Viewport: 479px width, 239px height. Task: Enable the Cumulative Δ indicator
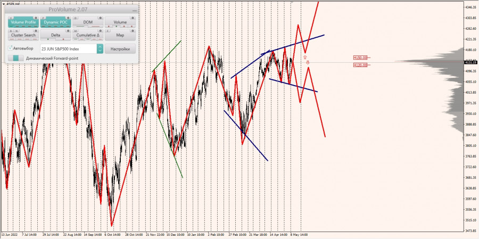pyautogui.click(x=88, y=35)
